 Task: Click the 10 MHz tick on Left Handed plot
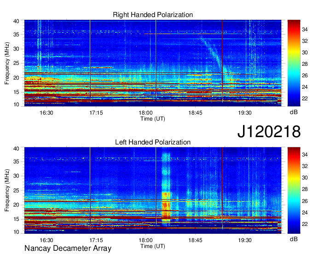(16, 232)
